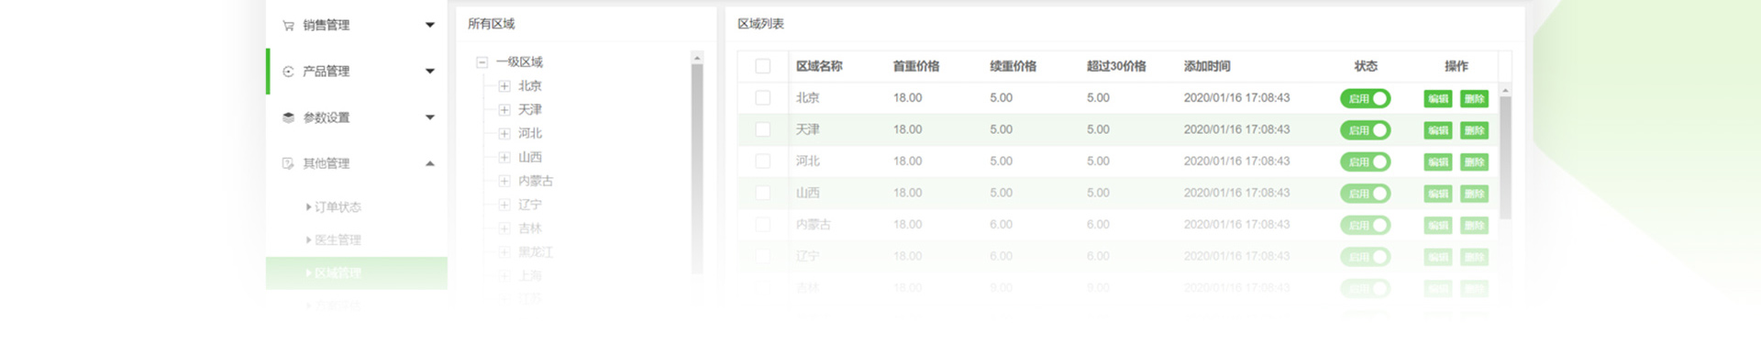Check the 山西 row checkbox
The image size is (1761, 345).
[762, 193]
